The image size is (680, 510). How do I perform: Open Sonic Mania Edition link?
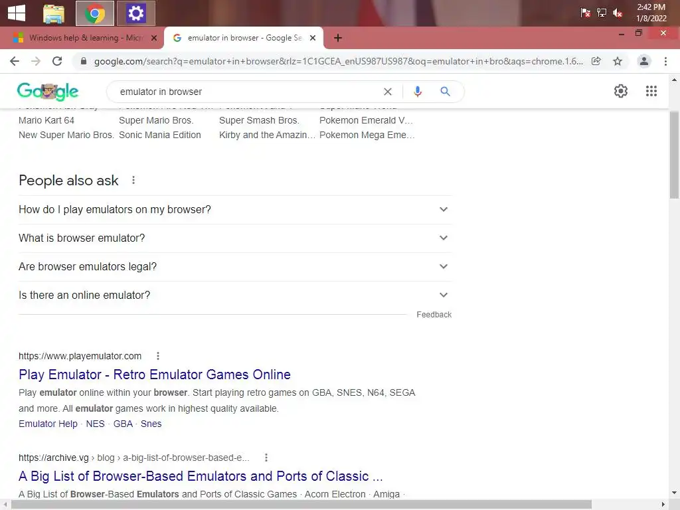(160, 135)
